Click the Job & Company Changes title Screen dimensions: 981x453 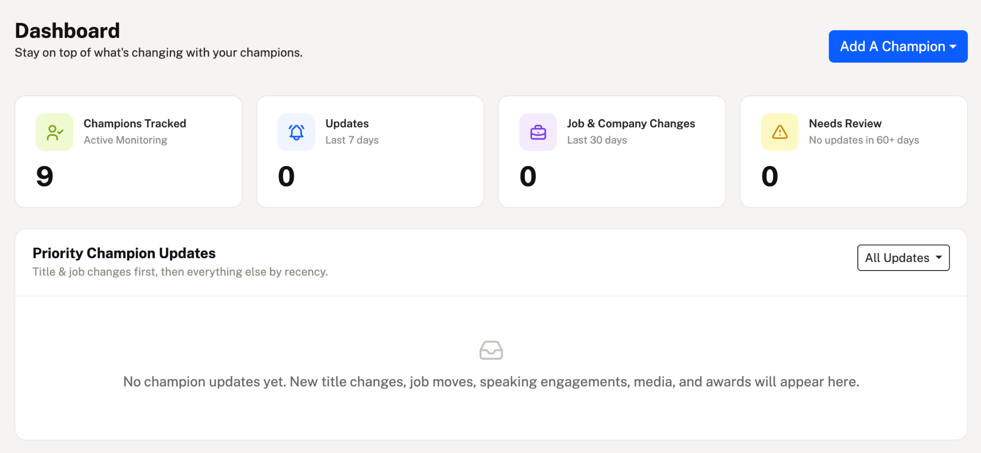pyautogui.click(x=631, y=124)
